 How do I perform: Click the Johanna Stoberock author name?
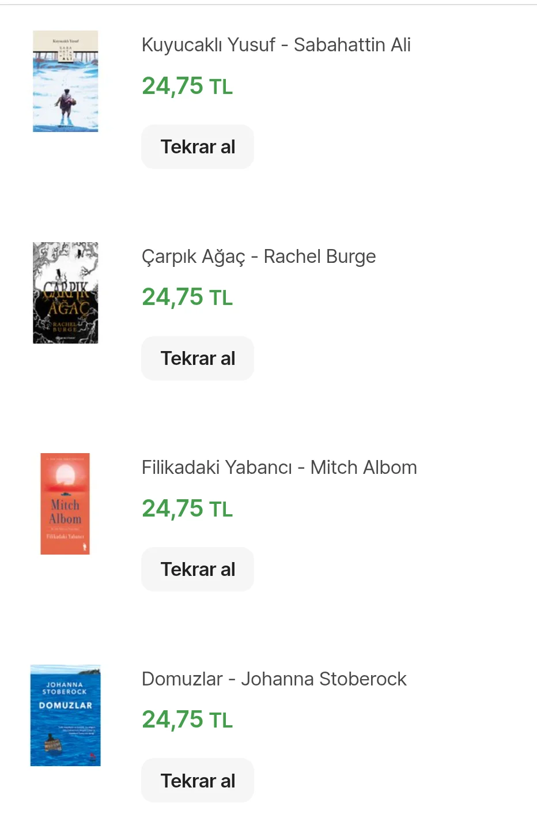point(324,679)
